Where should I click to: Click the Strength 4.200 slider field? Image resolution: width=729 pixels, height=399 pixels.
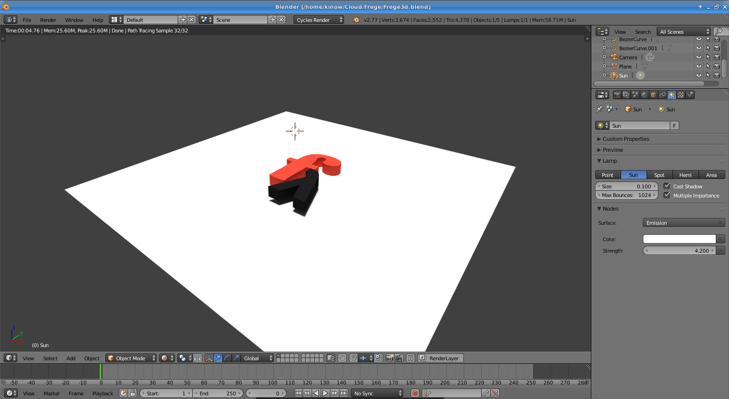(x=679, y=250)
